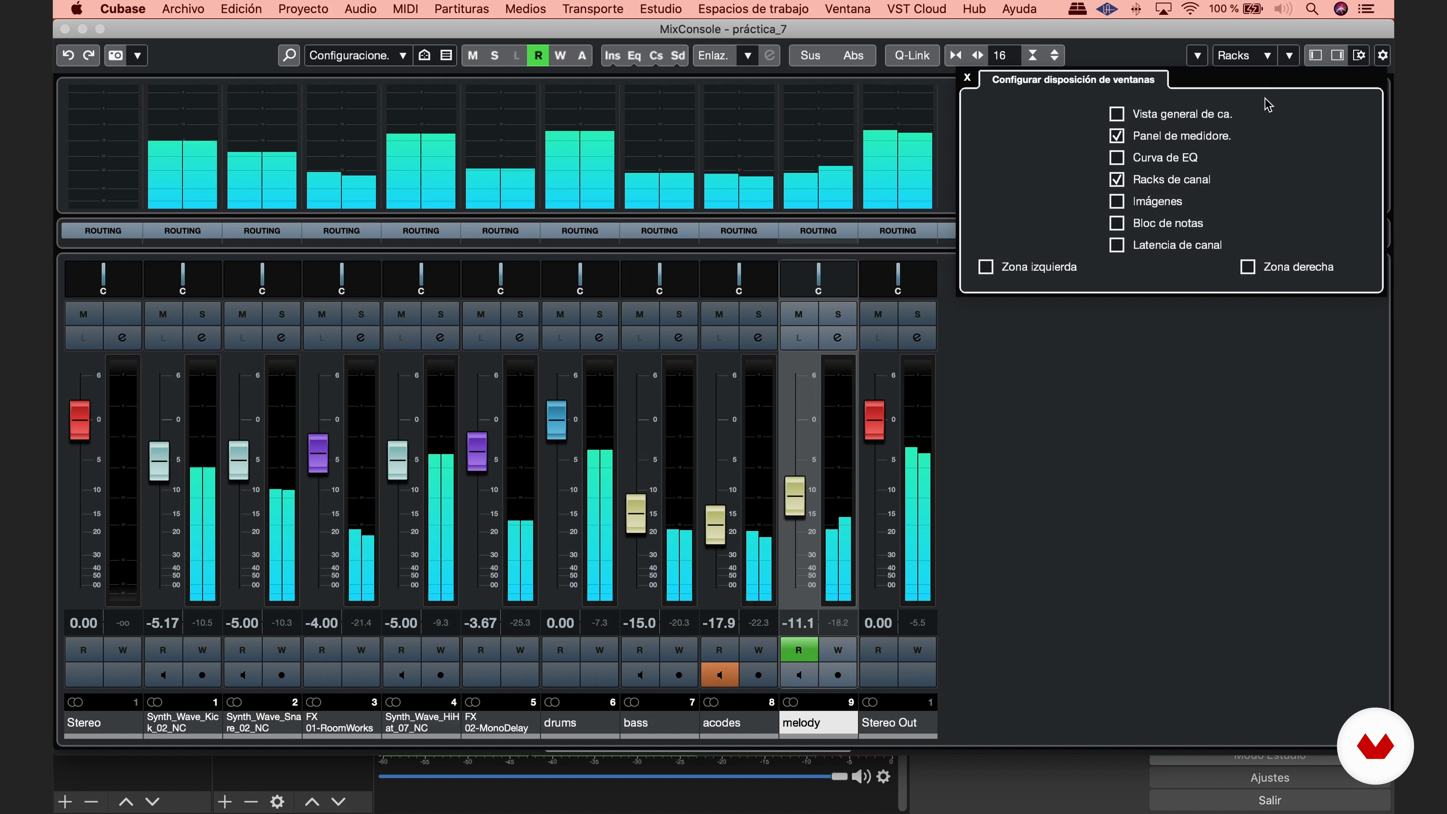Image resolution: width=1447 pixels, height=814 pixels.
Task: Open the Archivo menu
Action: [183, 9]
